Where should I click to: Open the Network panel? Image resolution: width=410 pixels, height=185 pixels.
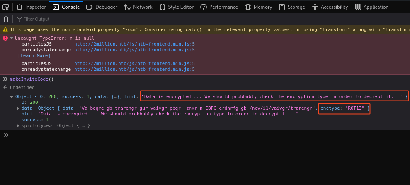click(138, 7)
